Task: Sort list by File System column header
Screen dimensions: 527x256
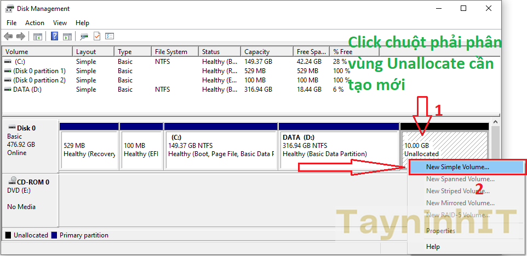Action: pos(171,52)
